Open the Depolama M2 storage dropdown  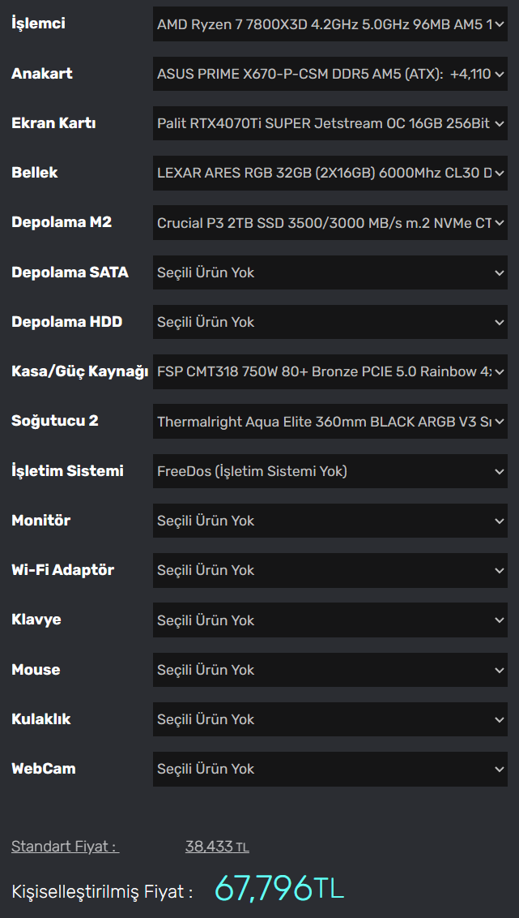(x=330, y=222)
